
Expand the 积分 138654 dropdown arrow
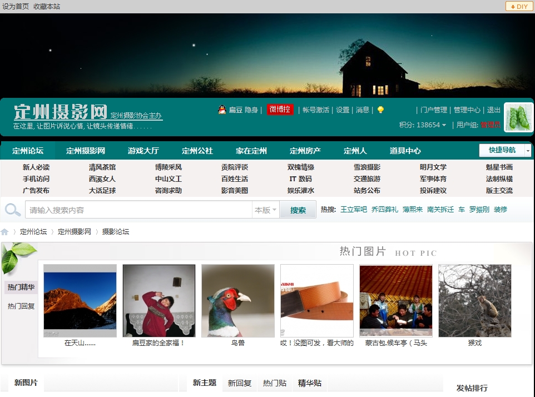click(444, 125)
